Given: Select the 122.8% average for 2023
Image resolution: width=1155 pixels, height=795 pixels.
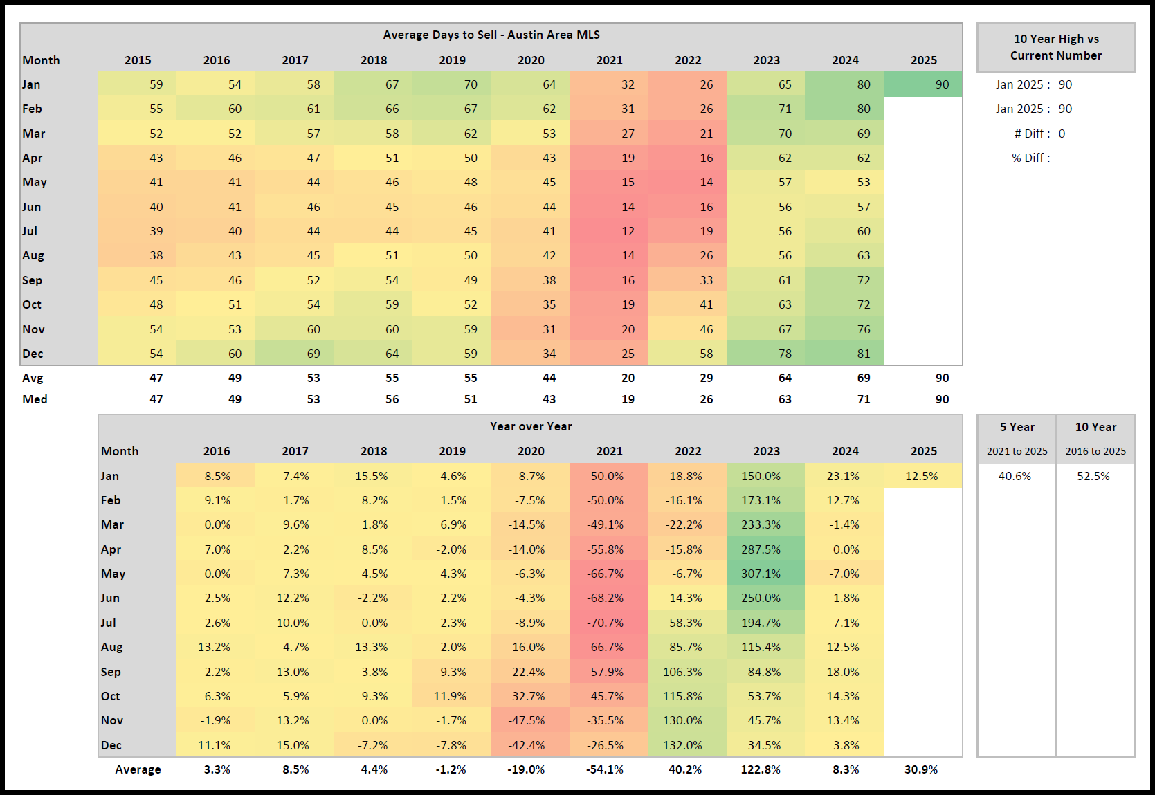Looking at the screenshot, I should pyautogui.click(x=761, y=769).
